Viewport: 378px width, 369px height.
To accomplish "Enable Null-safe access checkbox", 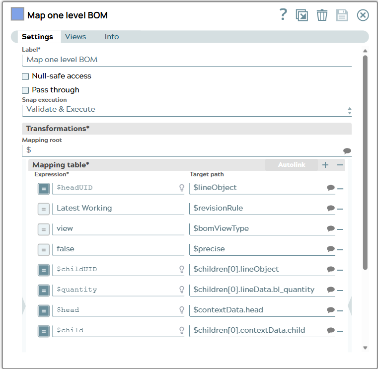I will pyautogui.click(x=25, y=76).
